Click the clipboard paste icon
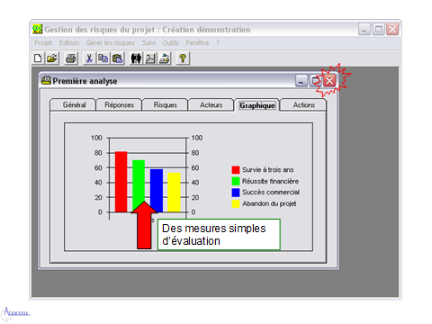432x324 pixels. [x=118, y=58]
